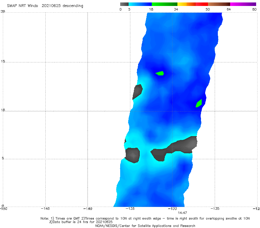260x228 pixels.
Task: Click the longitude label '-140'
Action: tap(87, 209)
